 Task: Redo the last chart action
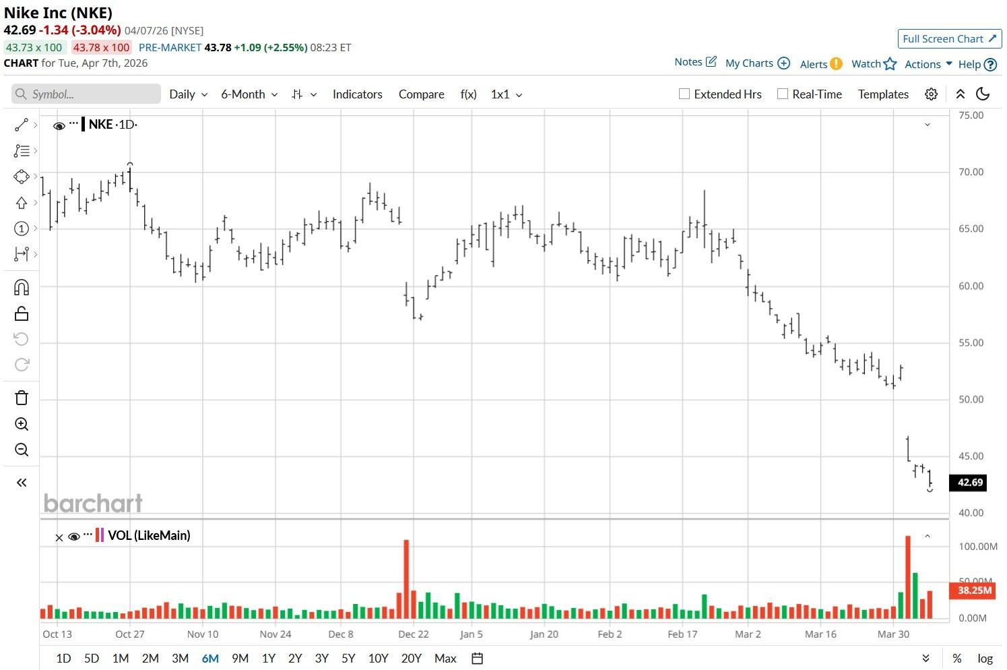(x=22, y=365)
